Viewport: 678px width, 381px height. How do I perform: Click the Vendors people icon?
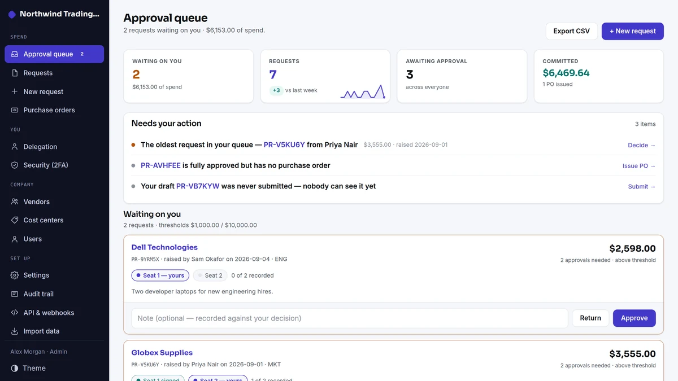click(x=15, y=202)
